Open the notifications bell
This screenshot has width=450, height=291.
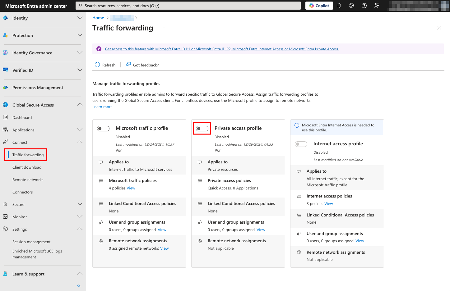pyautogui.click(x=339, y=5)
